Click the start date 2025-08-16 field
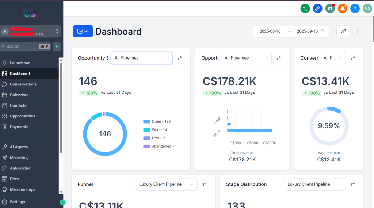 (x=270, y=31)
